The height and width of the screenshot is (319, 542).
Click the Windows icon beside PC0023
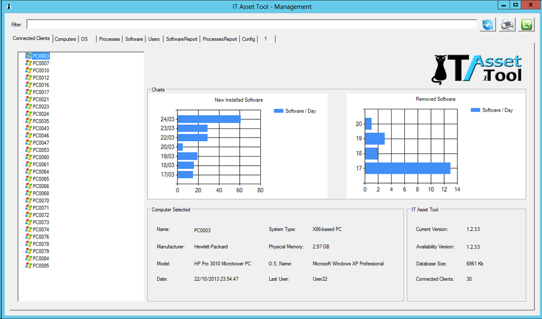pos(28,107)
